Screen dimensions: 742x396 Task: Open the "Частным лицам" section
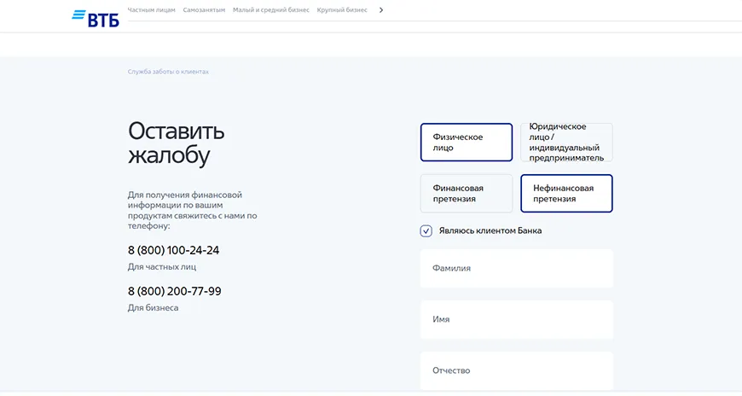click(x=152, y=10)
